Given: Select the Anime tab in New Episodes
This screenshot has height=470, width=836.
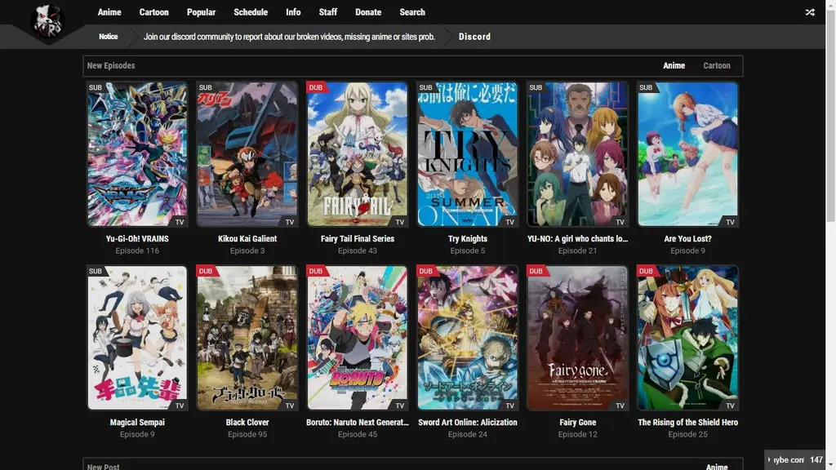Looking at the screenshot, I should coord(674,65).
